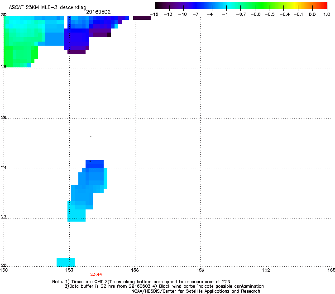The image size is (335, 294).
Task: Click the colorbar label -0.7
Action: tap(240, 14)
